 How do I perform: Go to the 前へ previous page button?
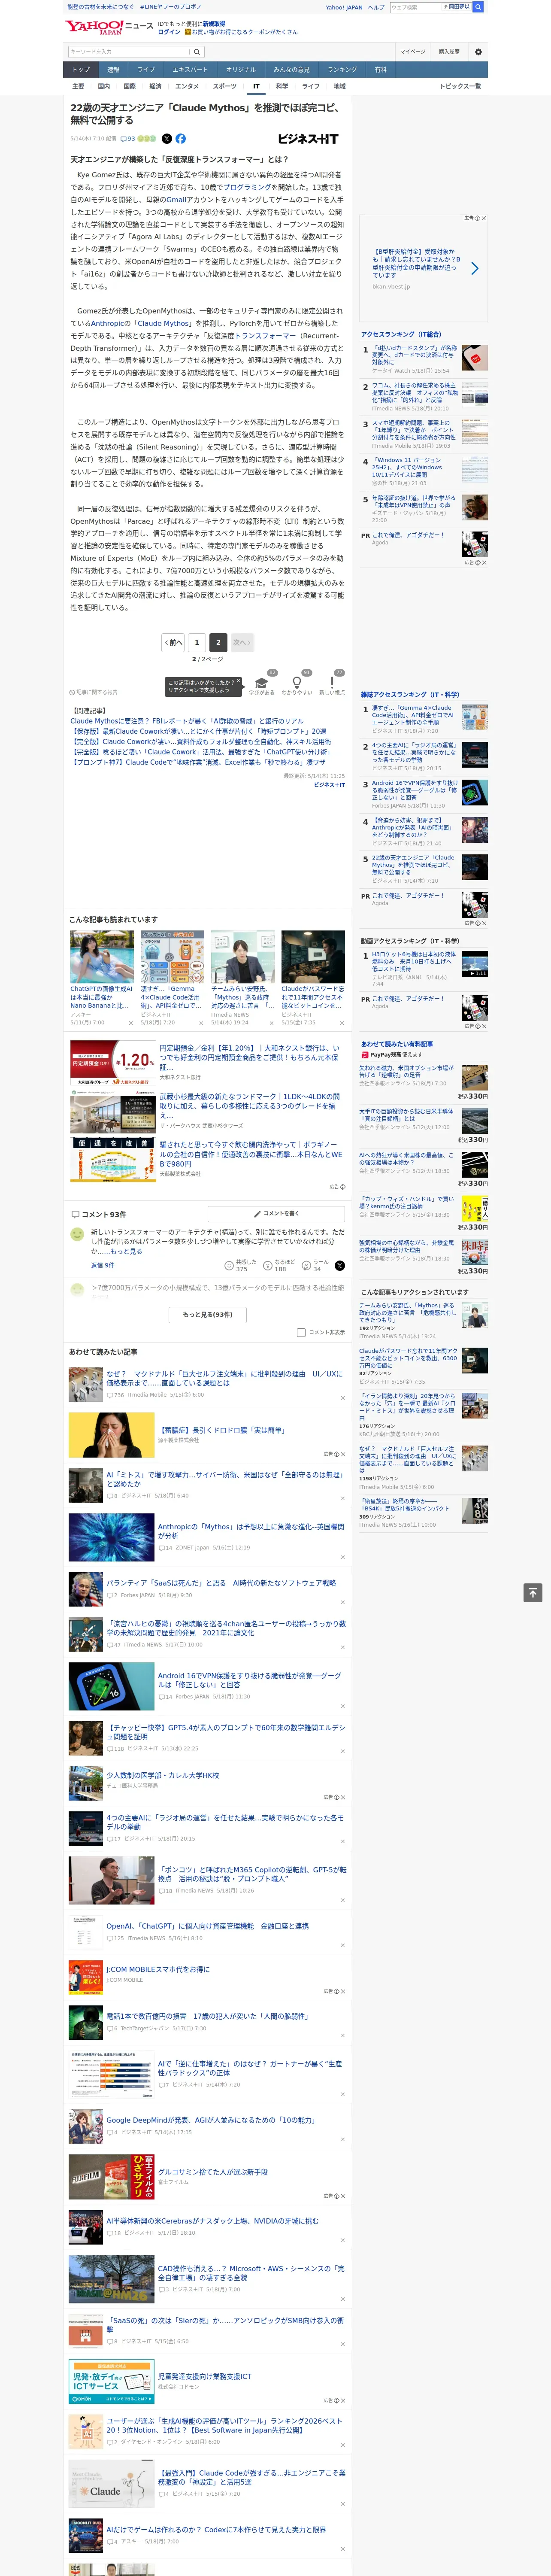pyautogui.click(x=174, y=642)
